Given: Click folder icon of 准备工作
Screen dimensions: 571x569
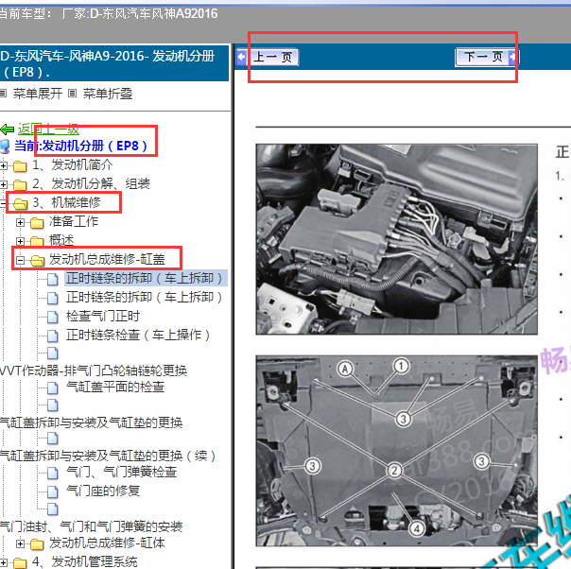Looking at the screenshot, I should [37, 222].
